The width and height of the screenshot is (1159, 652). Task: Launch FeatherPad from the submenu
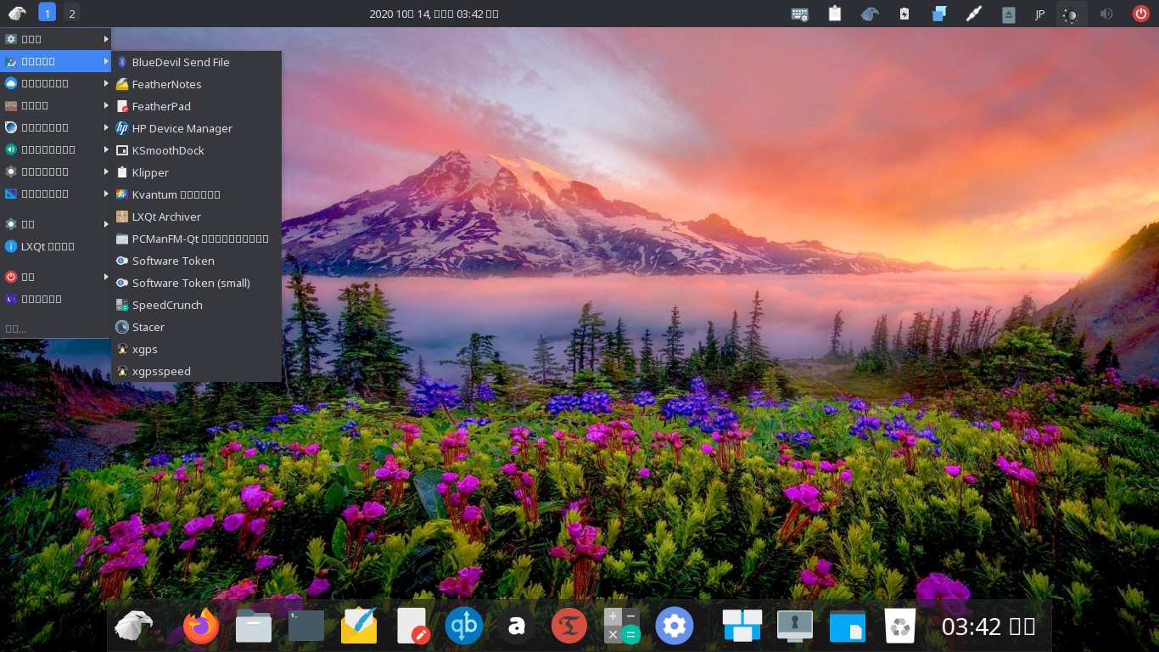[161, 106]
